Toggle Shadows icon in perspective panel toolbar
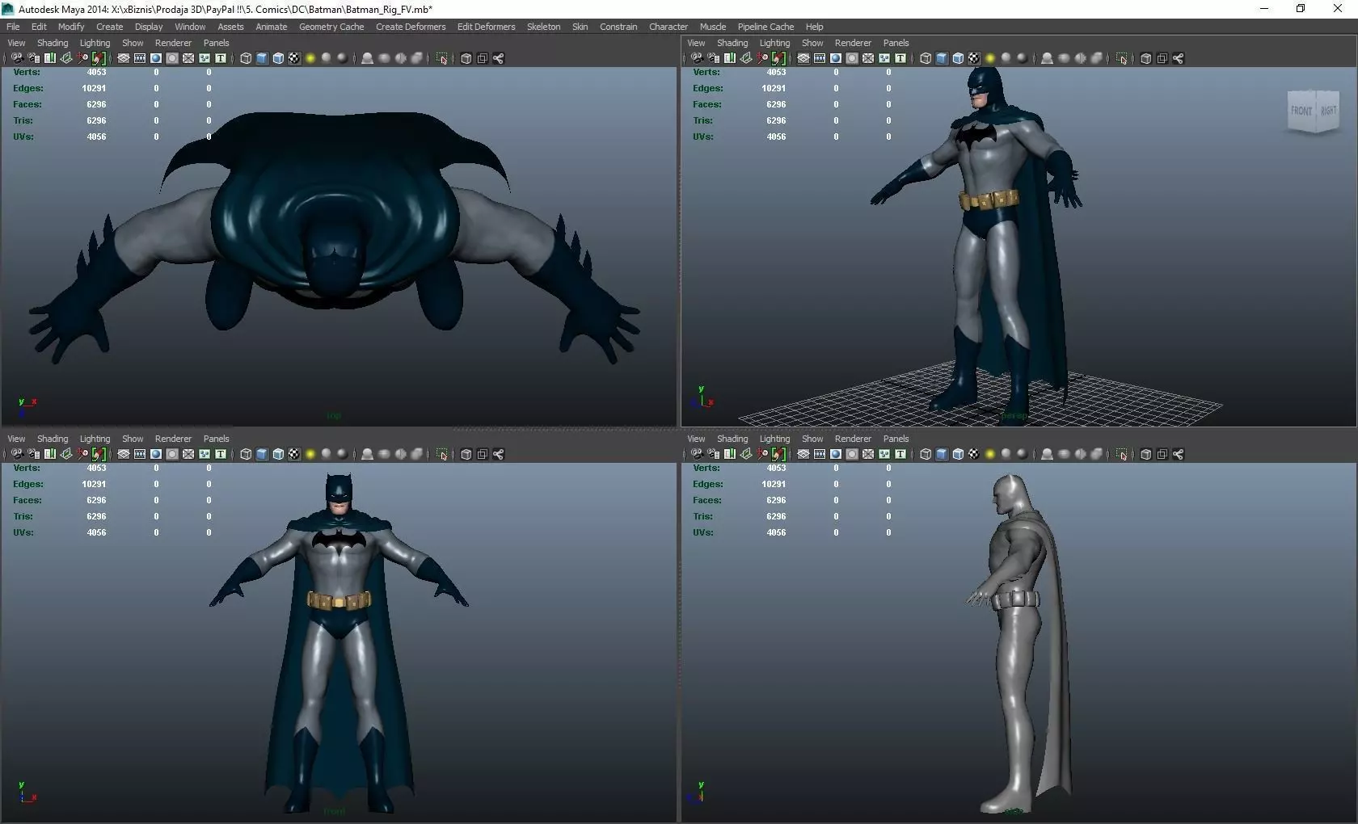The image size is (1358, 824). [1006, 58]
